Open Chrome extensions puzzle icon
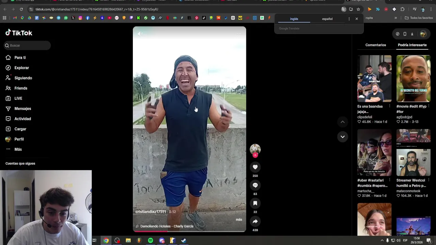 coord(402,9)
